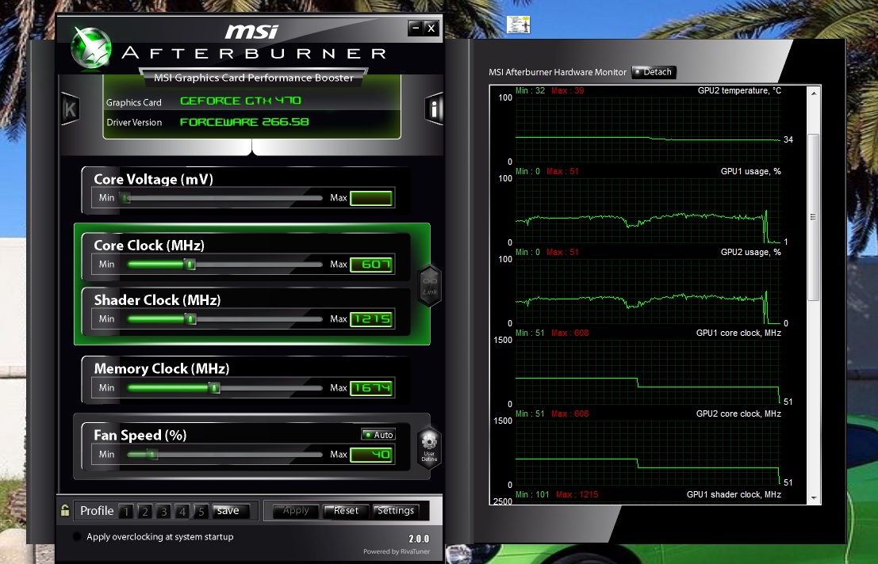The width and height of the screenshot is (878, 564).
Task: Click the GPU2 core clock graph
Action: click(648, 453)
